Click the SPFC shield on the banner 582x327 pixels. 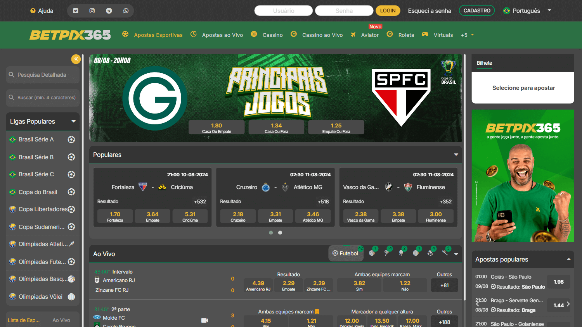[401, 98]
